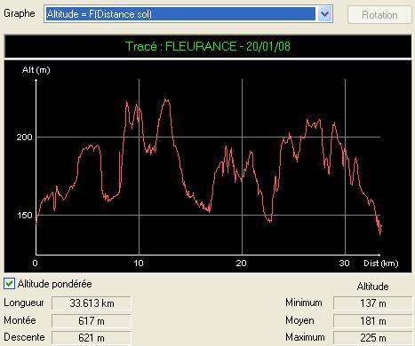Viewport: 415px width, 346px height.
Task: Select the Descente field showing 621 m
Action: click(x=92, y=338)
